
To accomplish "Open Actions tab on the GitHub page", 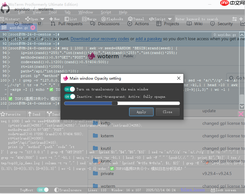I will (138, 24).
